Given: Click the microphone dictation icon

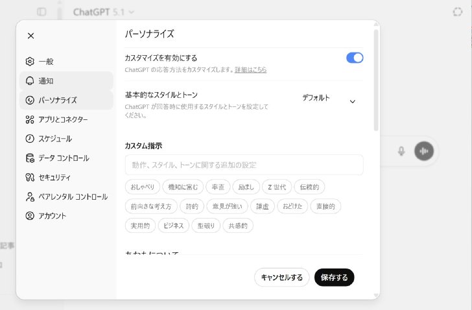Looking at the screenshot, I should 401,151.
